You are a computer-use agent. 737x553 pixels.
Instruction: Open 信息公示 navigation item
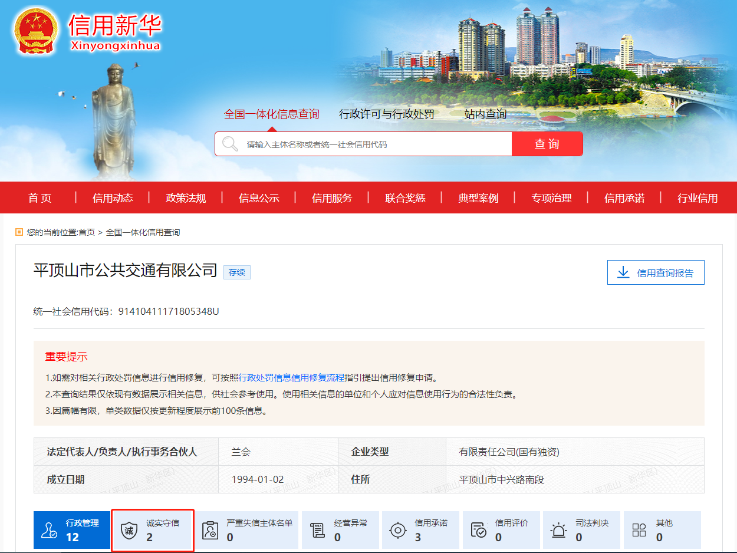259,198
